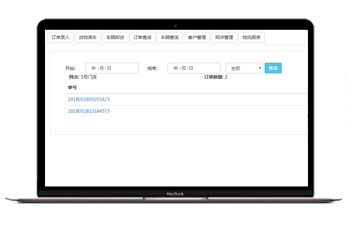Navigate to 网点管理
Screen dimensions: 347x230
coord(224,38)
